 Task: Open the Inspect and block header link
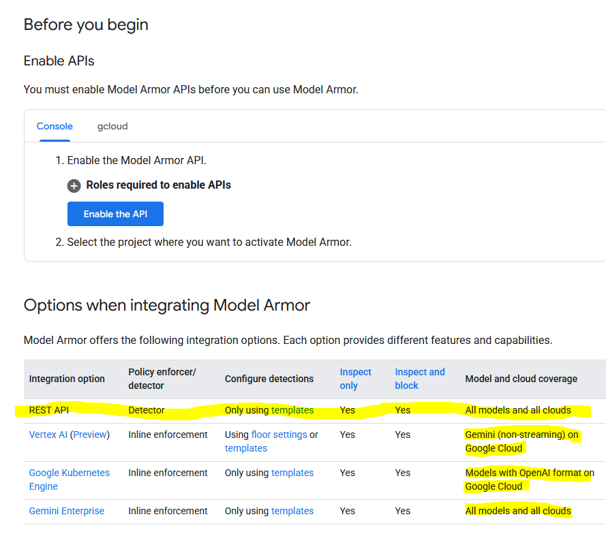click(x=420, y=379)
